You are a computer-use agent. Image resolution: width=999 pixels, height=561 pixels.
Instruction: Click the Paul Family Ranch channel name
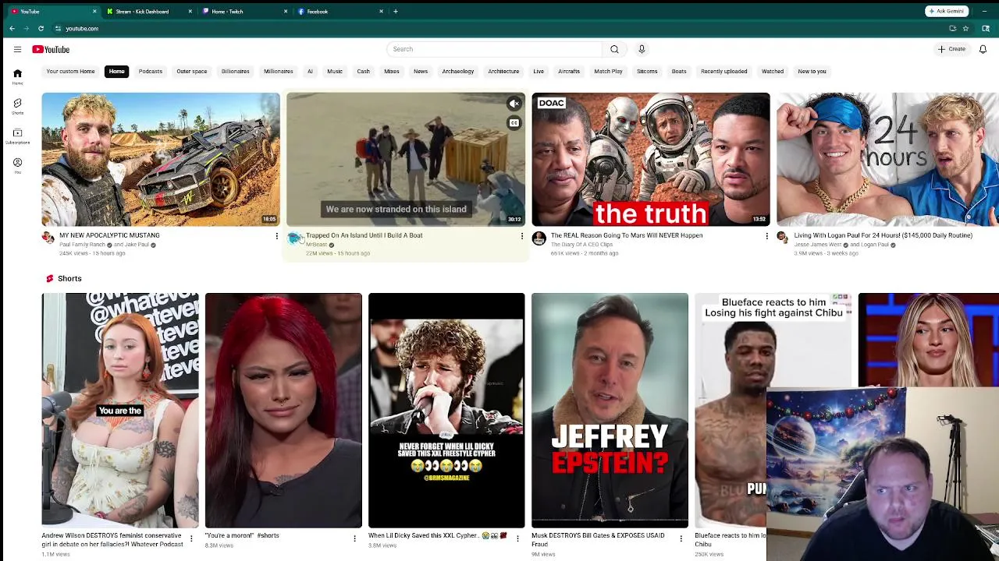(x=82, y=245)
